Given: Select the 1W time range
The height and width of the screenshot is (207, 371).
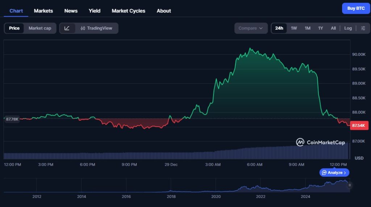Looking at the screenshot, I should [294, 28].
